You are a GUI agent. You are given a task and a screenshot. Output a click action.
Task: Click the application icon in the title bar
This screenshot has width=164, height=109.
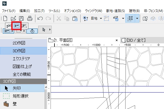point(4,4)
